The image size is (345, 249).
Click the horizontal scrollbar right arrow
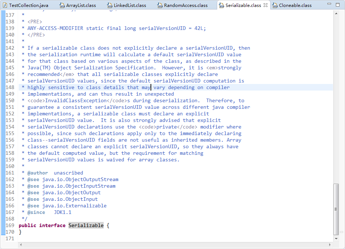(330, 245)
